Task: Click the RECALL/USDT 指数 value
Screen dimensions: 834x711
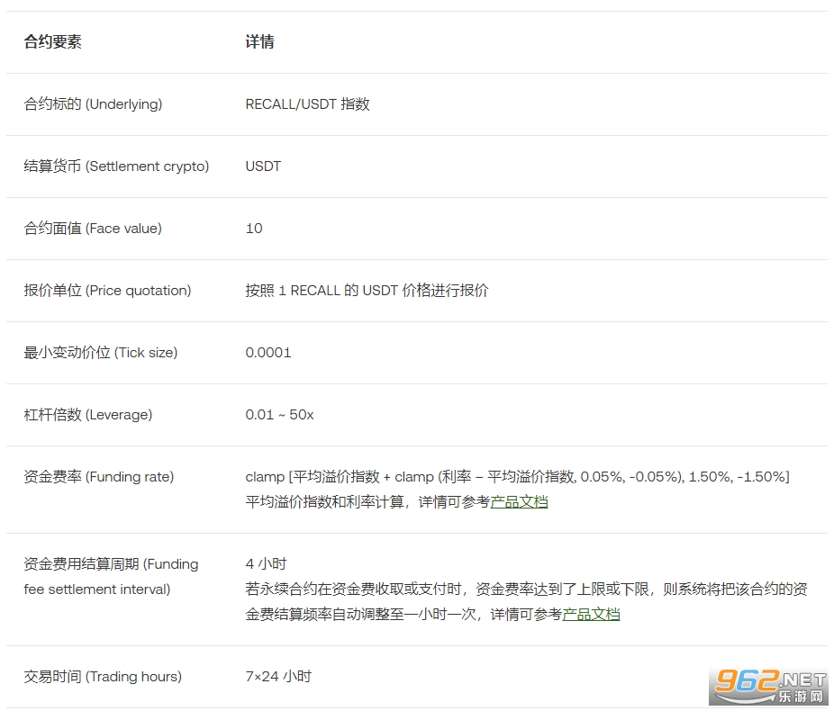Action: tap(307, 104)
